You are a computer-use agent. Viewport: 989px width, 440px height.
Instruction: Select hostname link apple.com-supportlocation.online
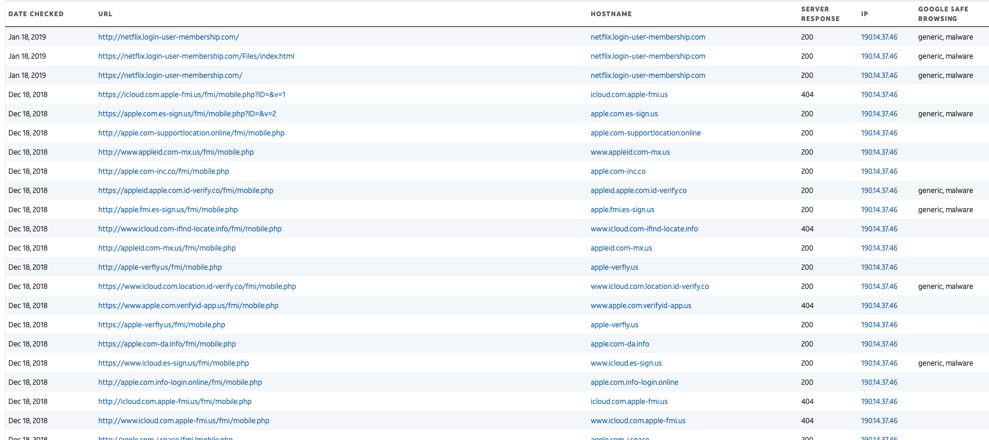(x=646, y=133)
